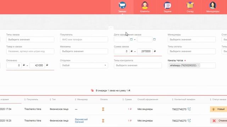
Task: Click Новый status badge
Action: tap(218, 109)
